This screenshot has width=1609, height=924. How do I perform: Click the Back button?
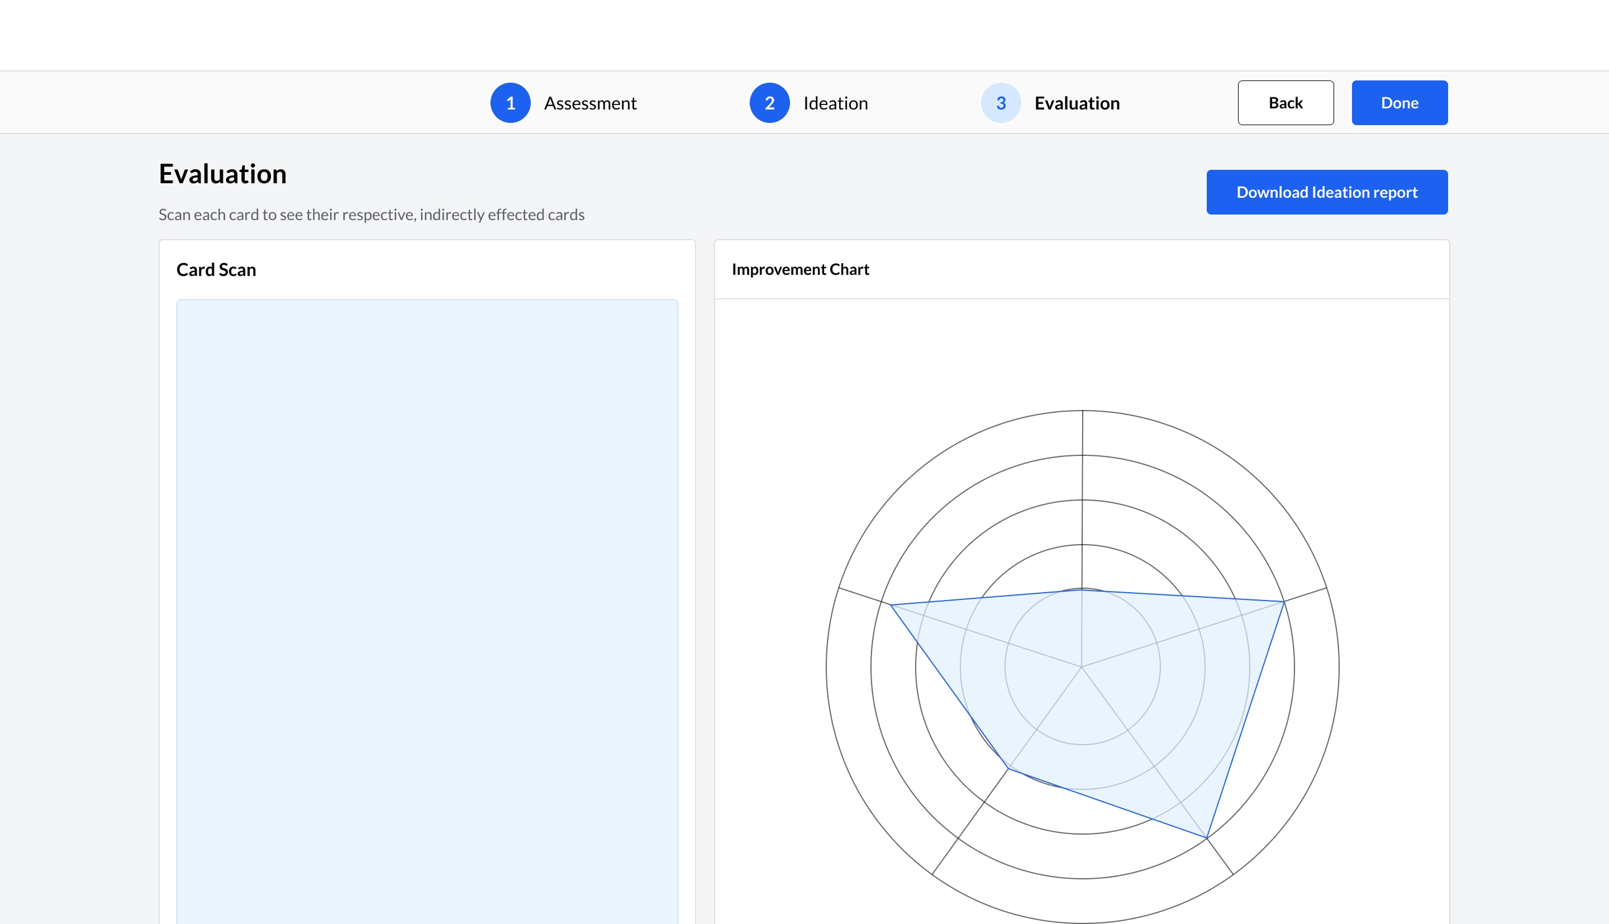click(x=1286, y=103)
